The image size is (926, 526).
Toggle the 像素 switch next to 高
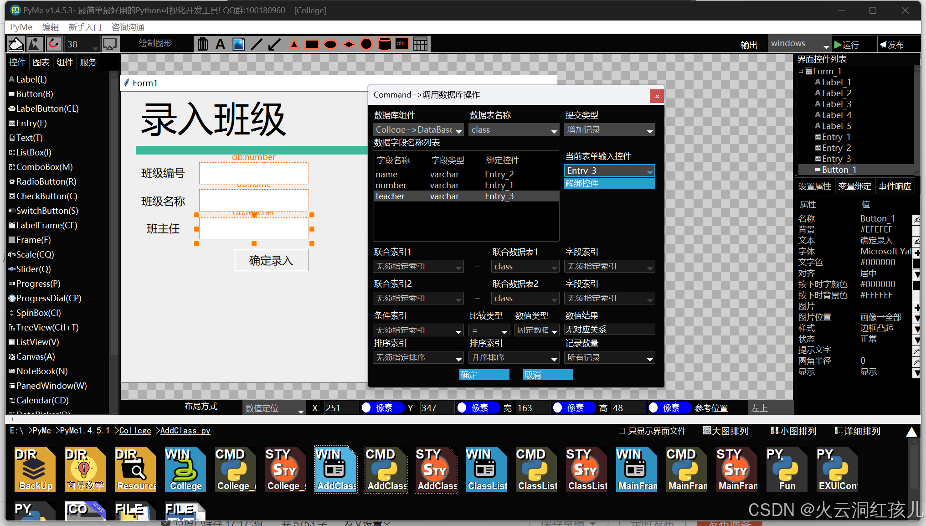(x=669, y=408)
